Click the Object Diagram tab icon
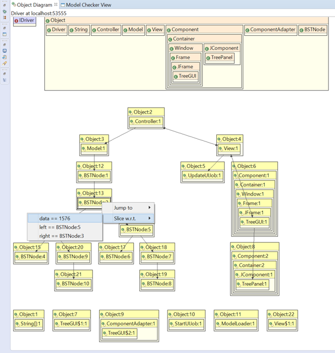 (x=14, y=5)
